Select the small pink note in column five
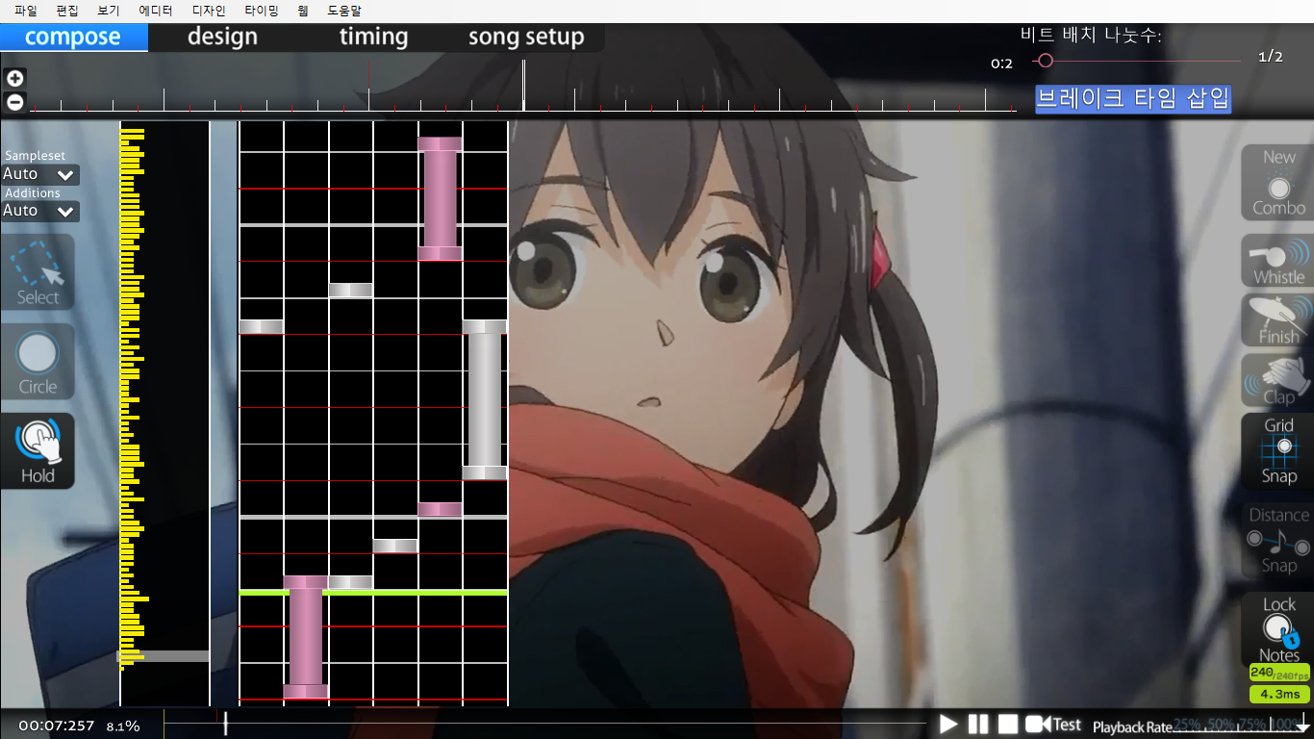1314x739 pixels. [x=440, y=509]
